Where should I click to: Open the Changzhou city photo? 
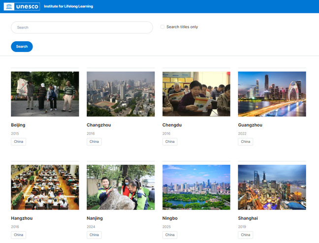click(x=121, y=94)
